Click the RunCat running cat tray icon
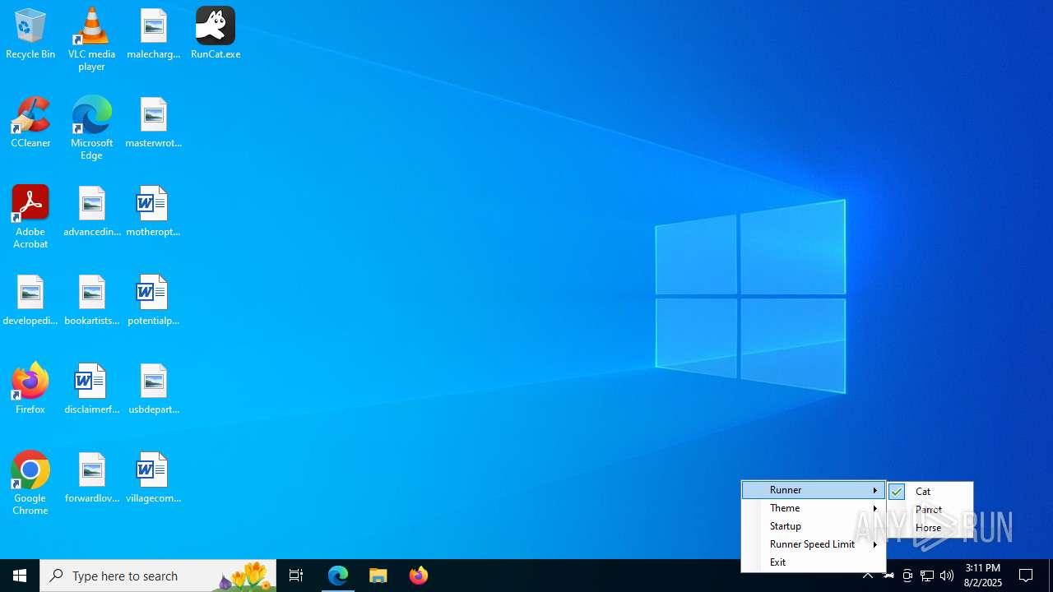Viewport: 1053px width, 592px height. click(888, 576)
